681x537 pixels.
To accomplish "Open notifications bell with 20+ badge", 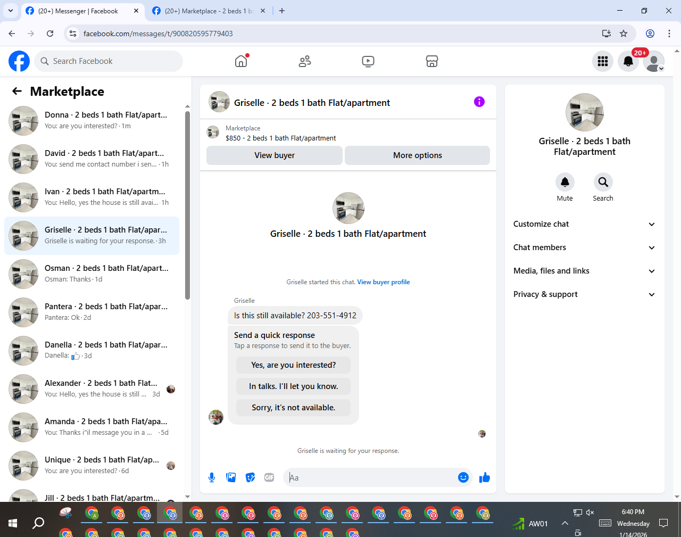I will tap(628, 61).
